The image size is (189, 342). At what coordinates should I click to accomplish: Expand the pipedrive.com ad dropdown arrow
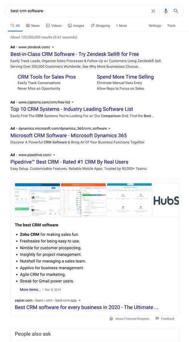pyautogui.click(x=54, y=155)
